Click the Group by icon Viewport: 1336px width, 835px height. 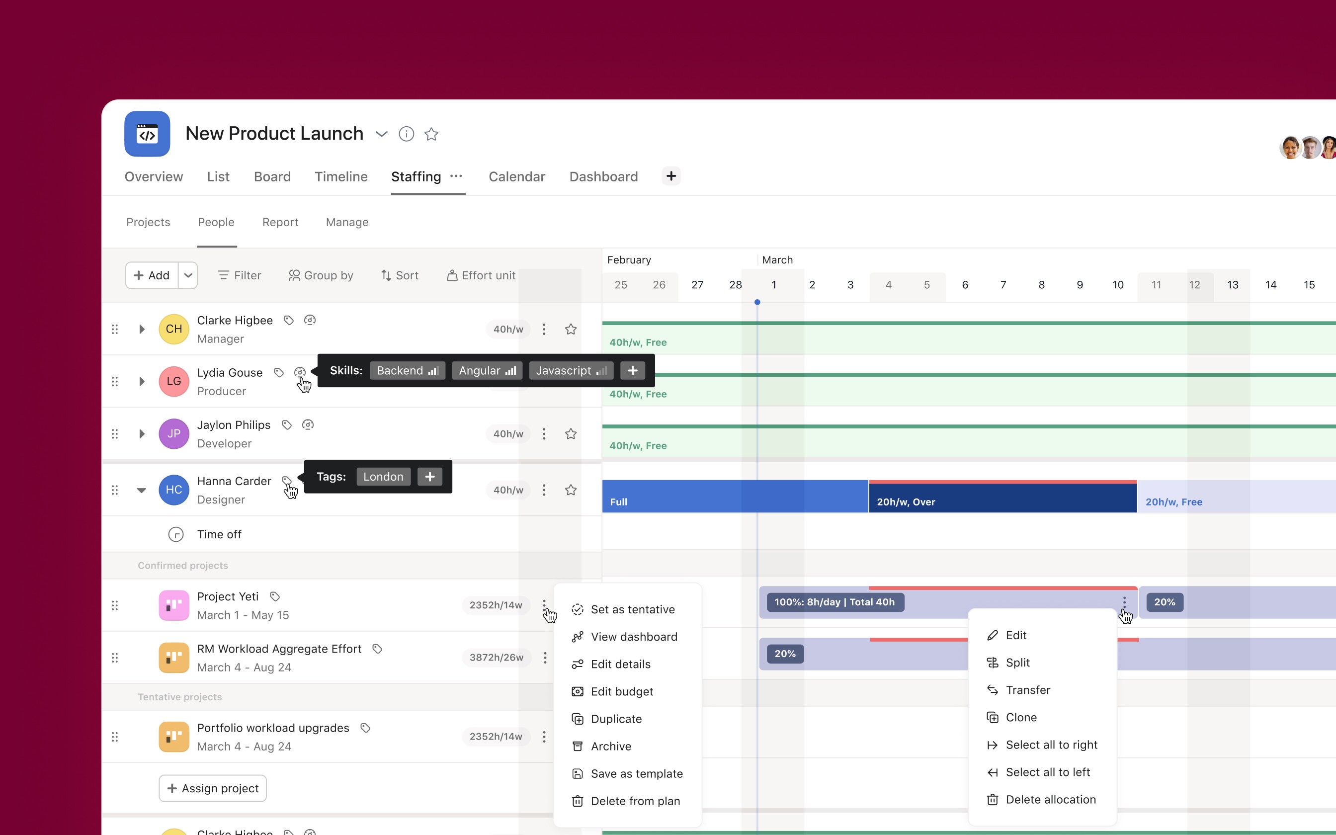pos(295,275)
